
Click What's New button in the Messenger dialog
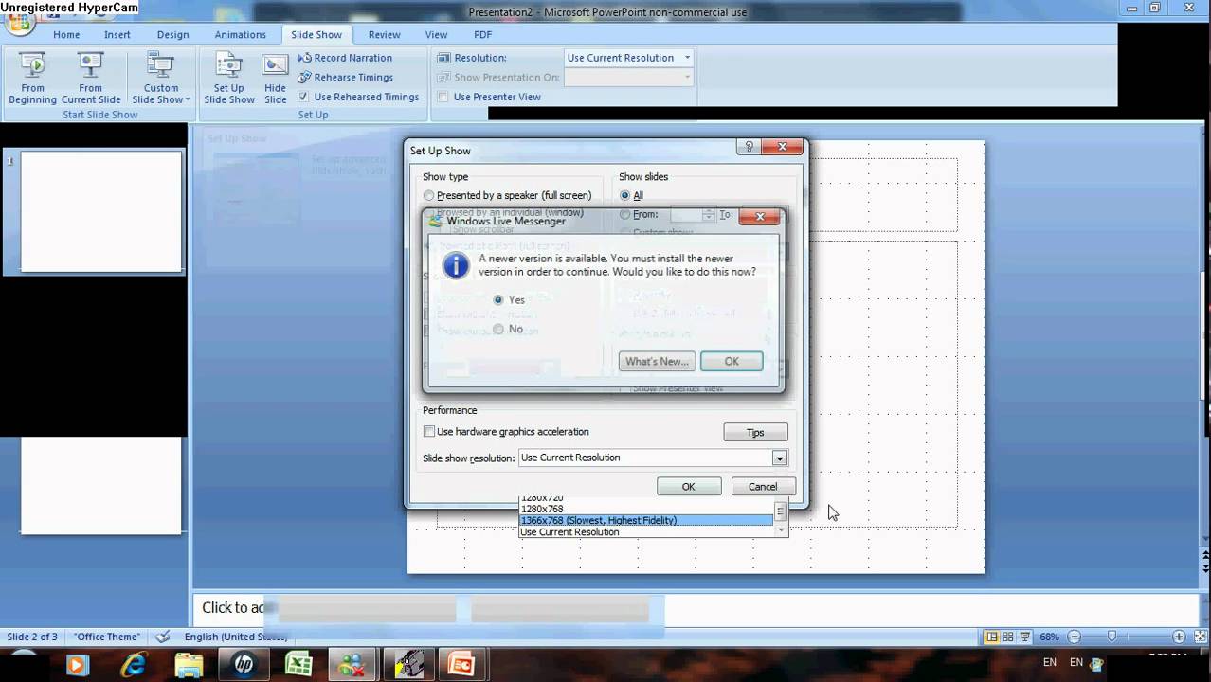[x=657, y=361]
